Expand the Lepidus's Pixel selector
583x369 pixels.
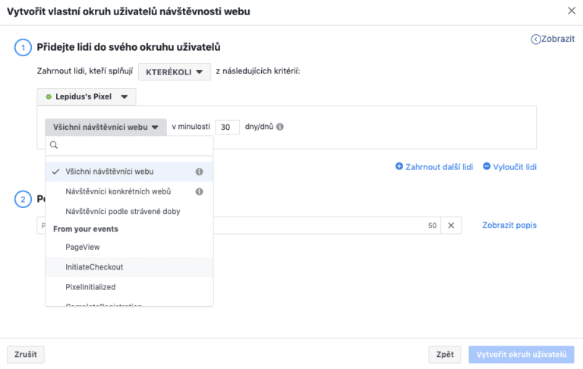tap(87, 96)
